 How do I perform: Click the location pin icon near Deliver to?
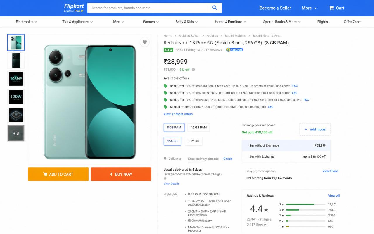point(165,159)
